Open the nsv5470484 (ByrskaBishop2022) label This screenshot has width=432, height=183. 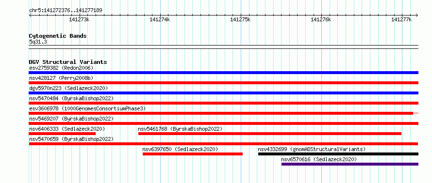pos(71,98)
